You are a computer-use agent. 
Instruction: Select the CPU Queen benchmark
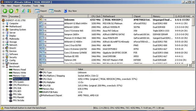point(18,82)
